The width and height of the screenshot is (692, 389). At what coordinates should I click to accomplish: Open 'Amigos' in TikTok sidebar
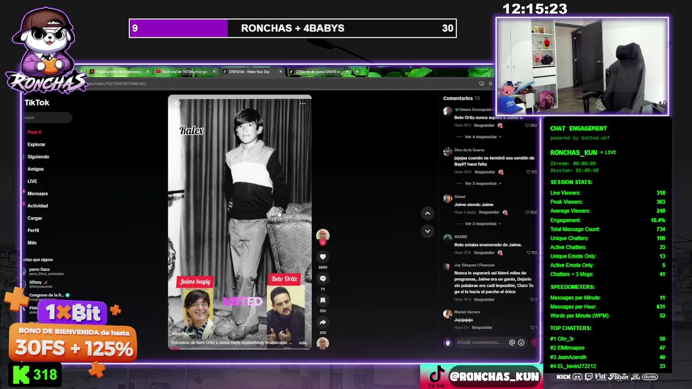[x=36, y=169]
